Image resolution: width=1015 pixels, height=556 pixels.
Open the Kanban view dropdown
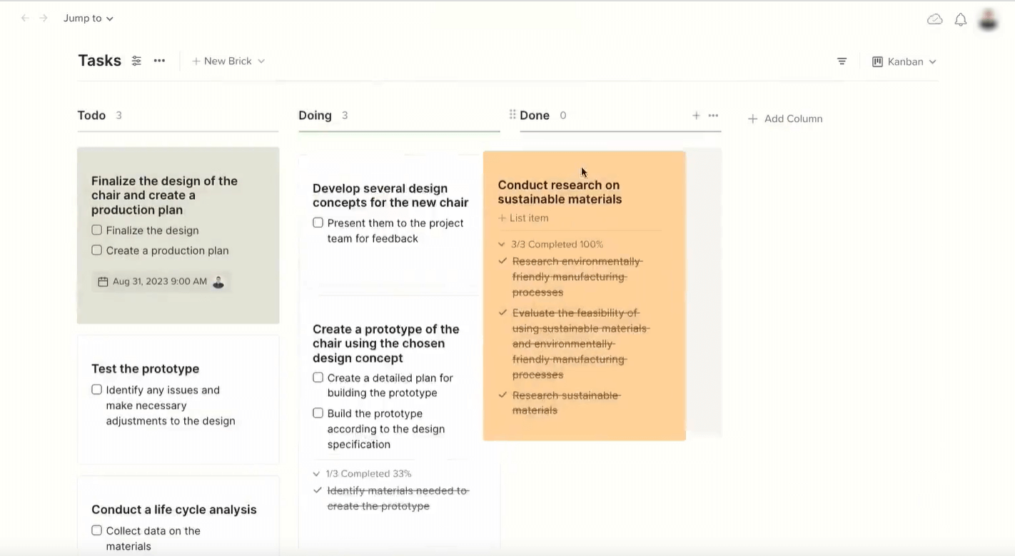click(x=904, y=61)
